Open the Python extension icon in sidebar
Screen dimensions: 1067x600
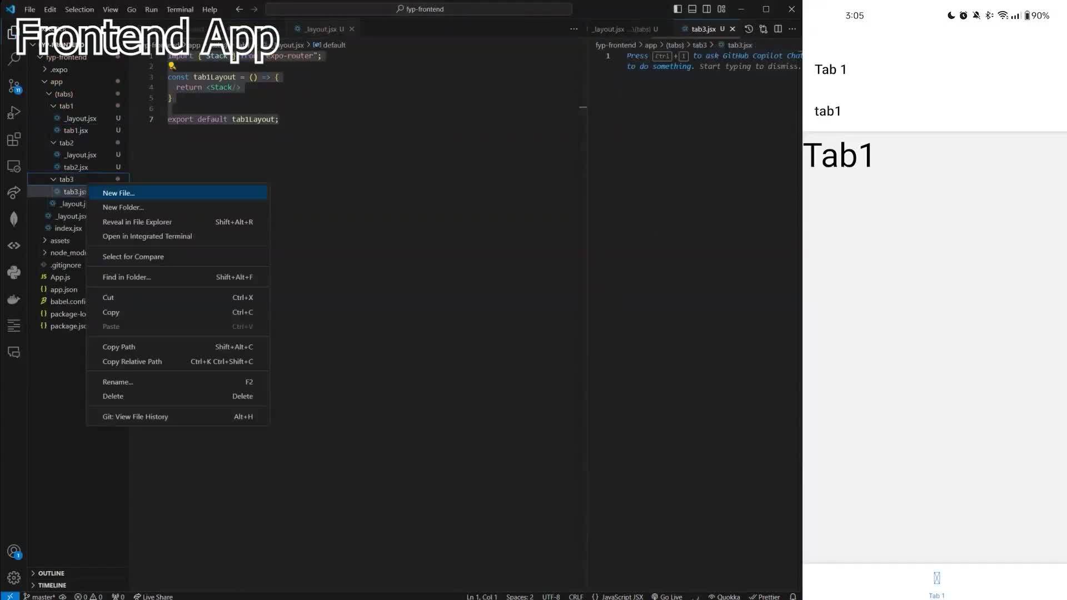[x=14, y=272]
